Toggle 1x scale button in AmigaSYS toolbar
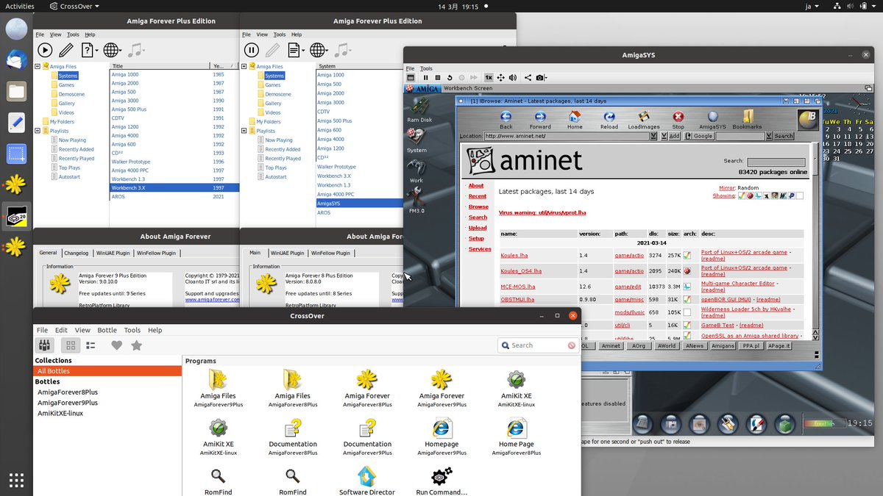 pos(488,77)
